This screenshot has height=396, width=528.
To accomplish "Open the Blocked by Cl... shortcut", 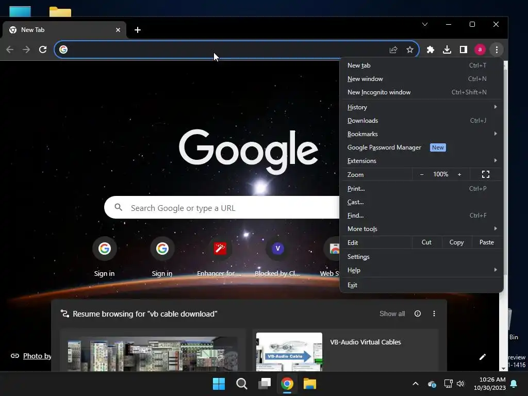I will pos(277,257).
